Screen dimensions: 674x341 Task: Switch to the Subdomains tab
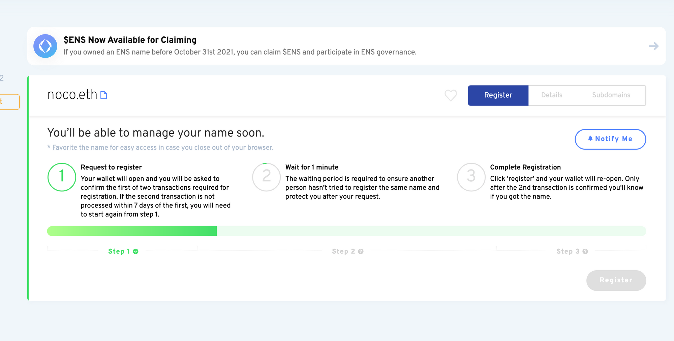(x=611, y=95)
